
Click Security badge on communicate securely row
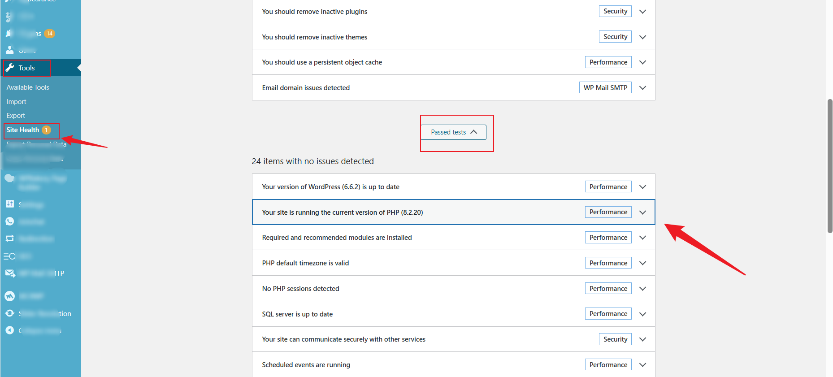click(x=615, y=339)
